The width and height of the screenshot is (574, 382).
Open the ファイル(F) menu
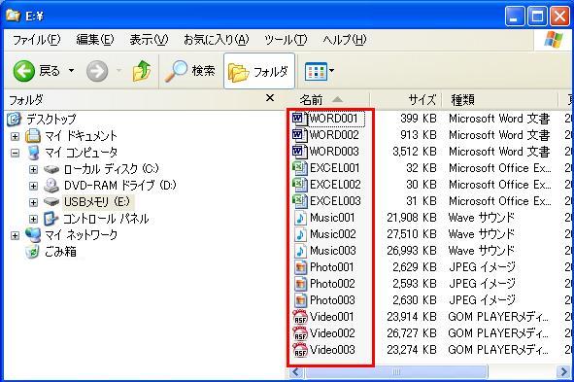(x=36, y=40)
